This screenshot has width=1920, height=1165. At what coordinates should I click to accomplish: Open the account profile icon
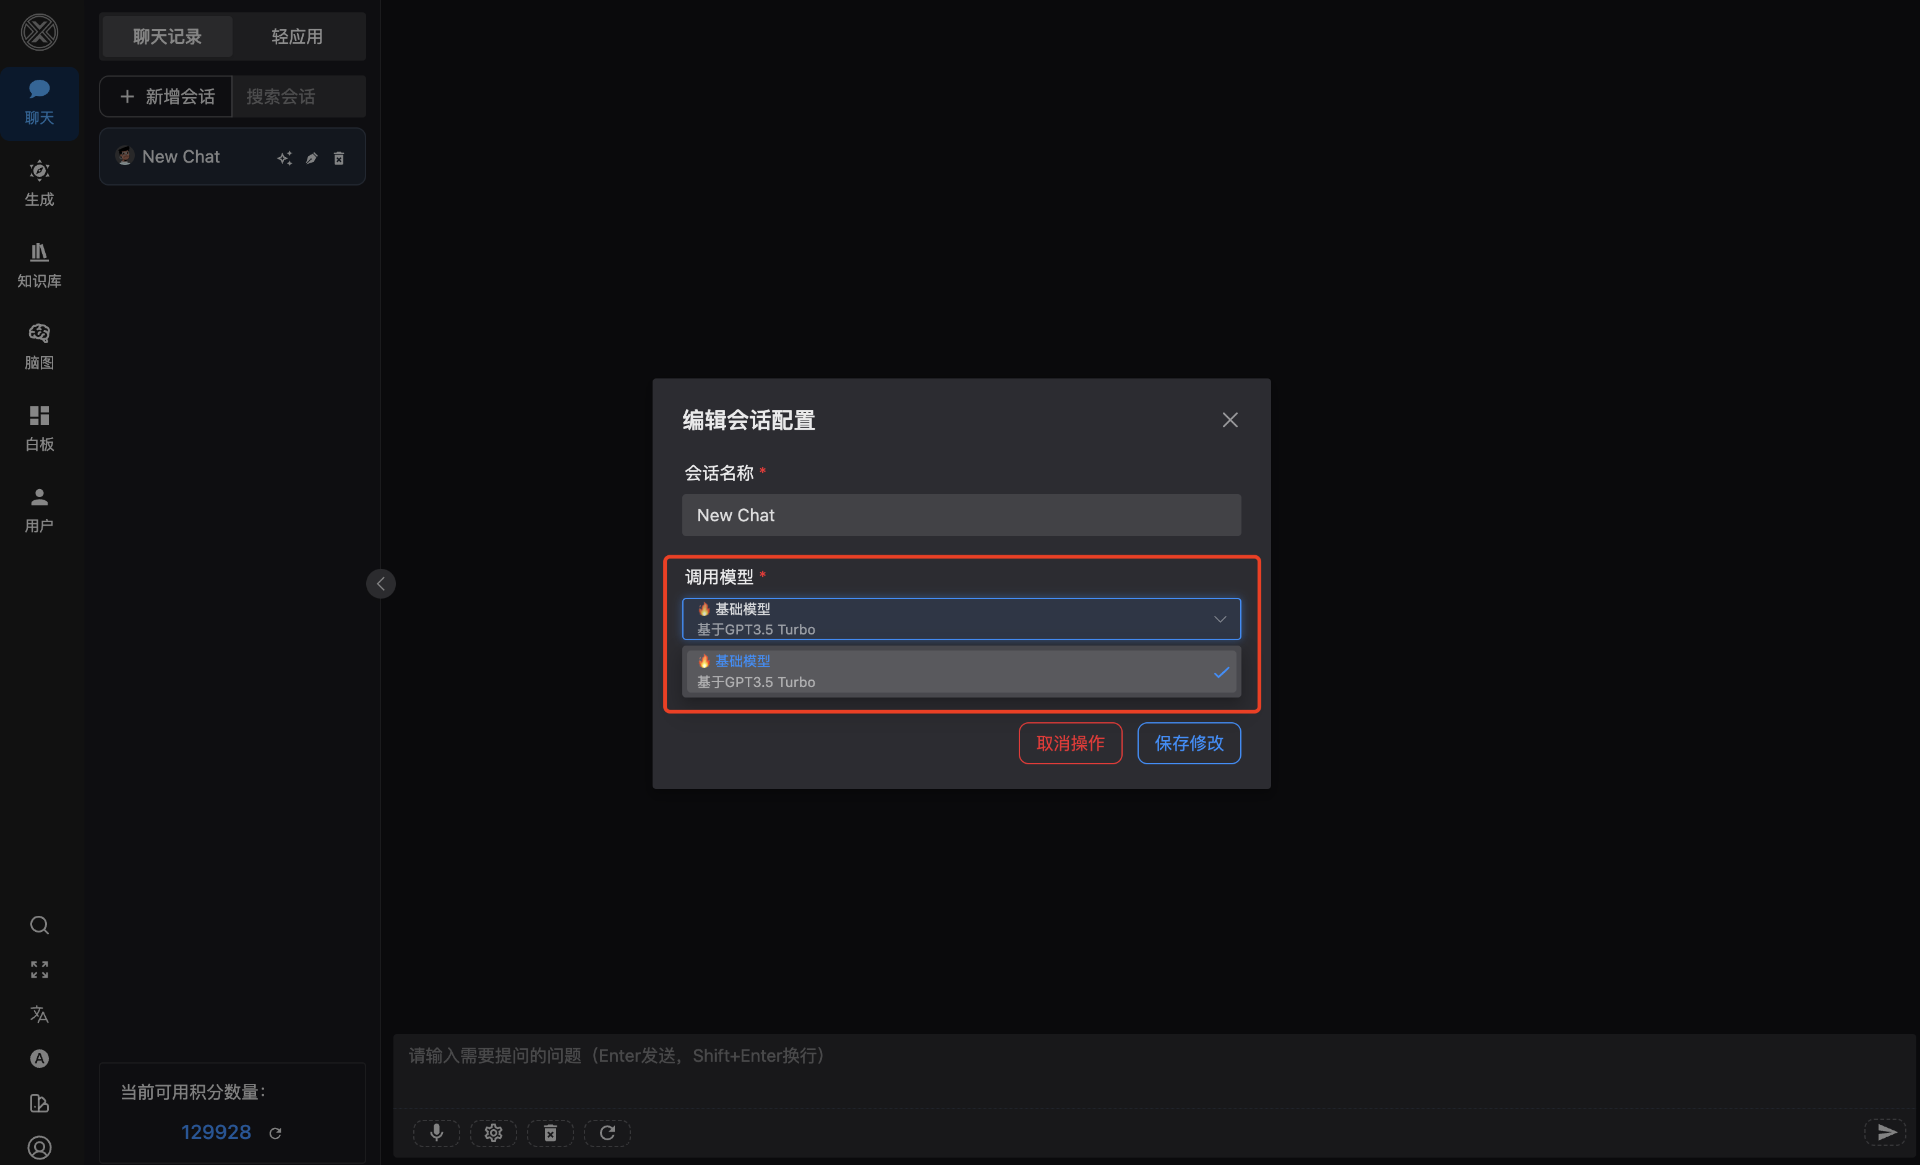click(x=39, y=1148)
